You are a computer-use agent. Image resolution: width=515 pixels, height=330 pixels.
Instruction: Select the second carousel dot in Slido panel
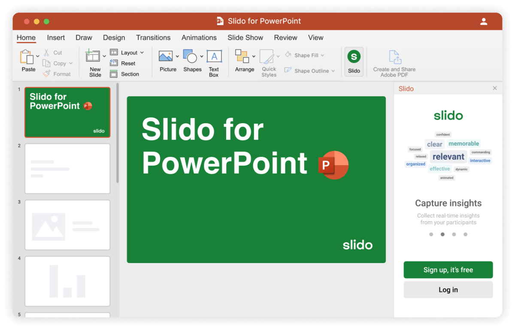pos(442,234)
